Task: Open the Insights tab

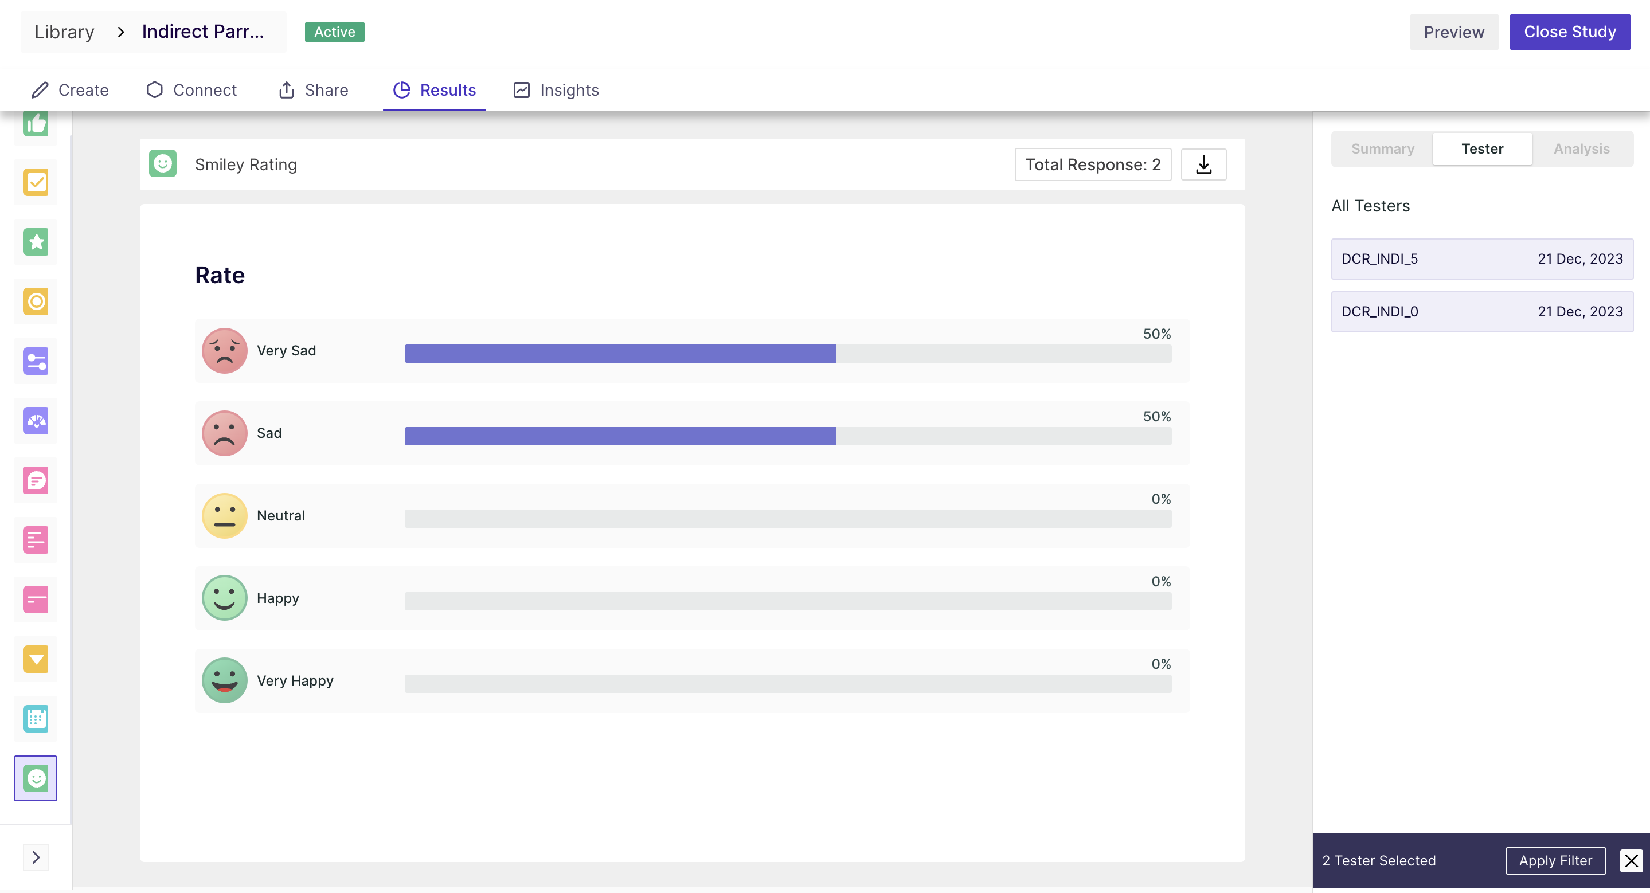Action: pos(557,90)
